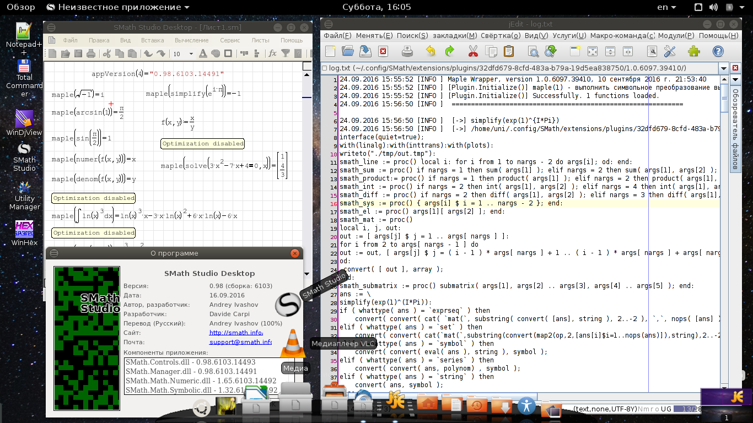Launch VLC media player from the dock
The height and width of the screenshot is (423, 753).
[293, 344]
